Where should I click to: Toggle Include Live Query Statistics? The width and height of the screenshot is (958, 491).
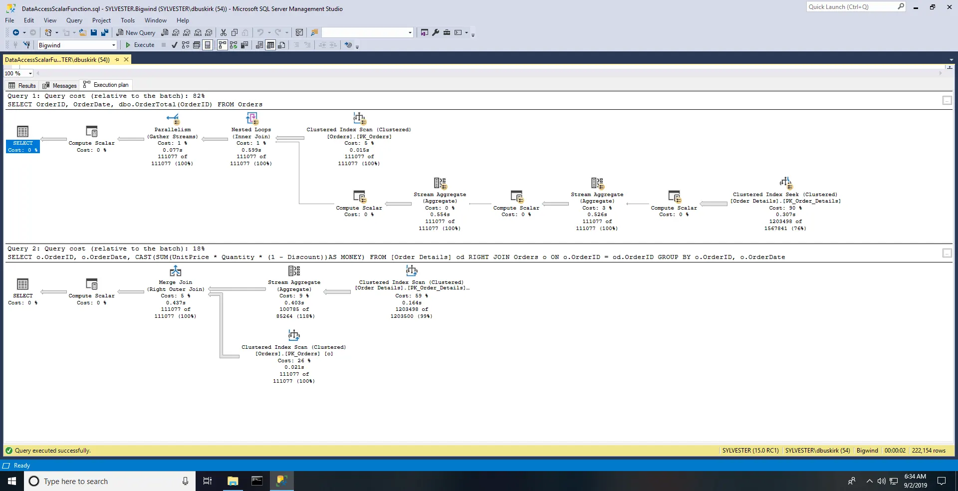[234, 45]
